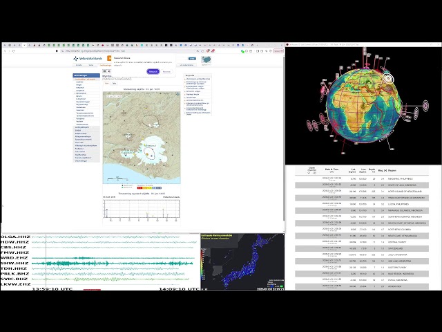The width and height of the screenshot is (442, 332).
Task: Expand the map to fullscreen
Action: 177,94
